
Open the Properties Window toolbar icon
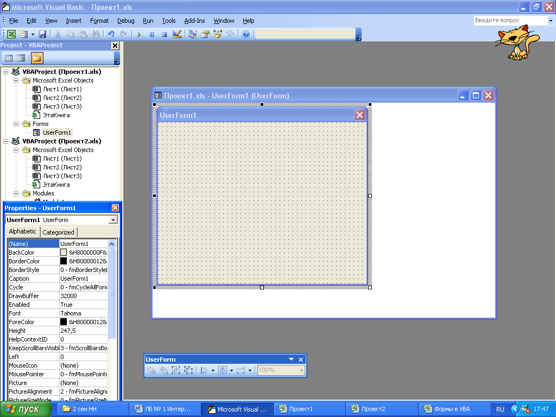click(x=205, y=34)
